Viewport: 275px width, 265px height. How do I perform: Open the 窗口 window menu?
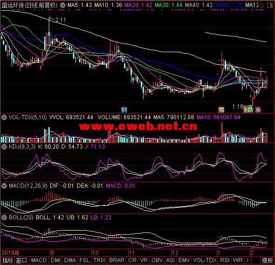coord(21,260)
